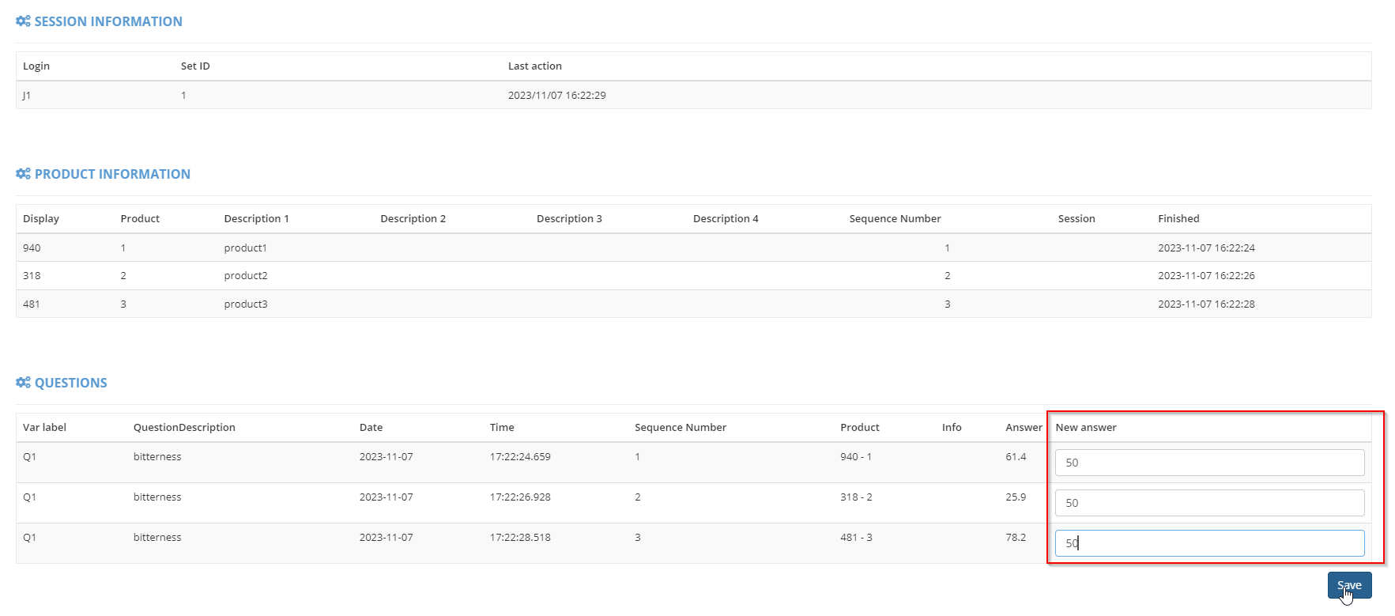Click the login value J1

(27, 96)
